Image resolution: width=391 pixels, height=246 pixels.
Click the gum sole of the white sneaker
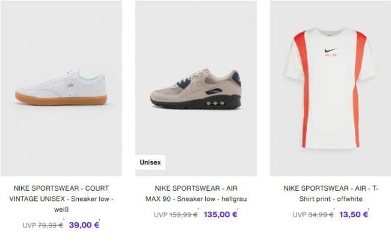[x=61, y=99]
